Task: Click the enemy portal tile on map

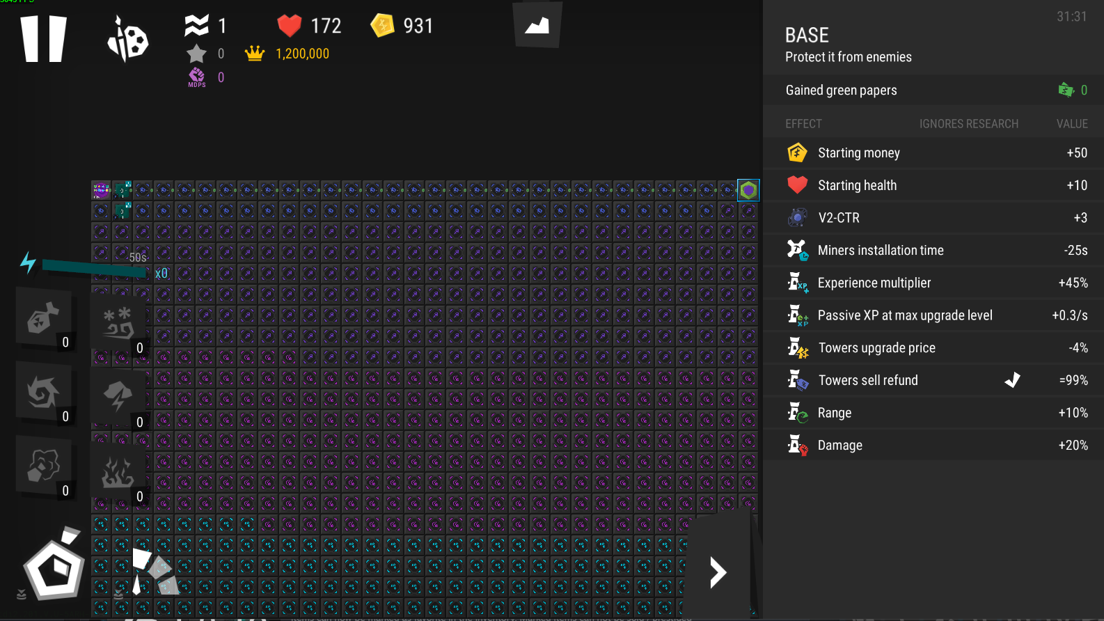Action: click(101, 189)
